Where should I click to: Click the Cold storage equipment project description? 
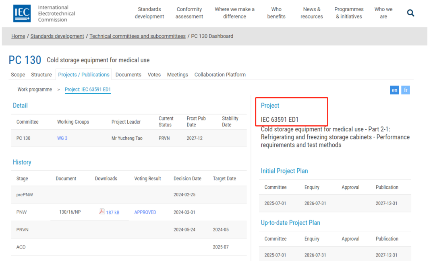(x=335, y=137)
